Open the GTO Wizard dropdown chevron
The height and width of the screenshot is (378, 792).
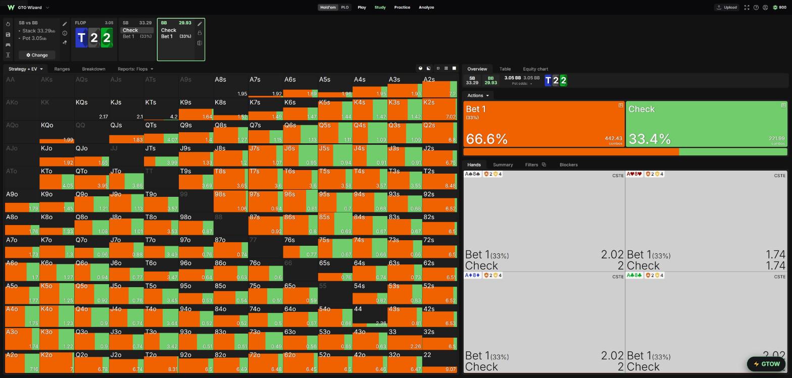(x=47, y=8)
